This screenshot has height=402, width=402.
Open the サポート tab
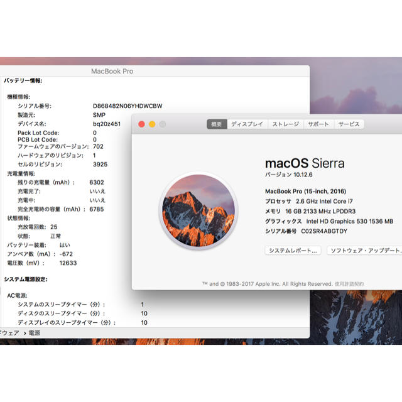click(318, 124)
